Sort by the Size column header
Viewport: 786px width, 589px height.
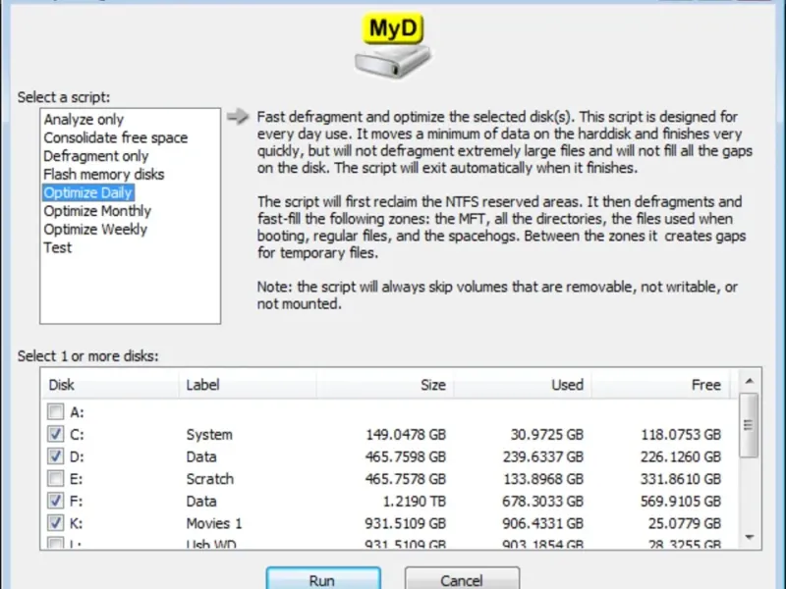click(385, 385)
